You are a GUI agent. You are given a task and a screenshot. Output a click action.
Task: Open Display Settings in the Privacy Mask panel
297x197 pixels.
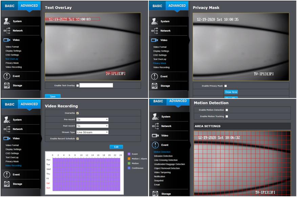(x=161, y=51)
